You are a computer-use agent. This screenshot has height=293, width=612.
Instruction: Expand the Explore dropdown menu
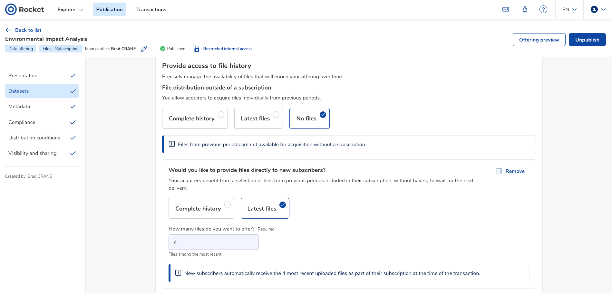(x=70, y=9)
